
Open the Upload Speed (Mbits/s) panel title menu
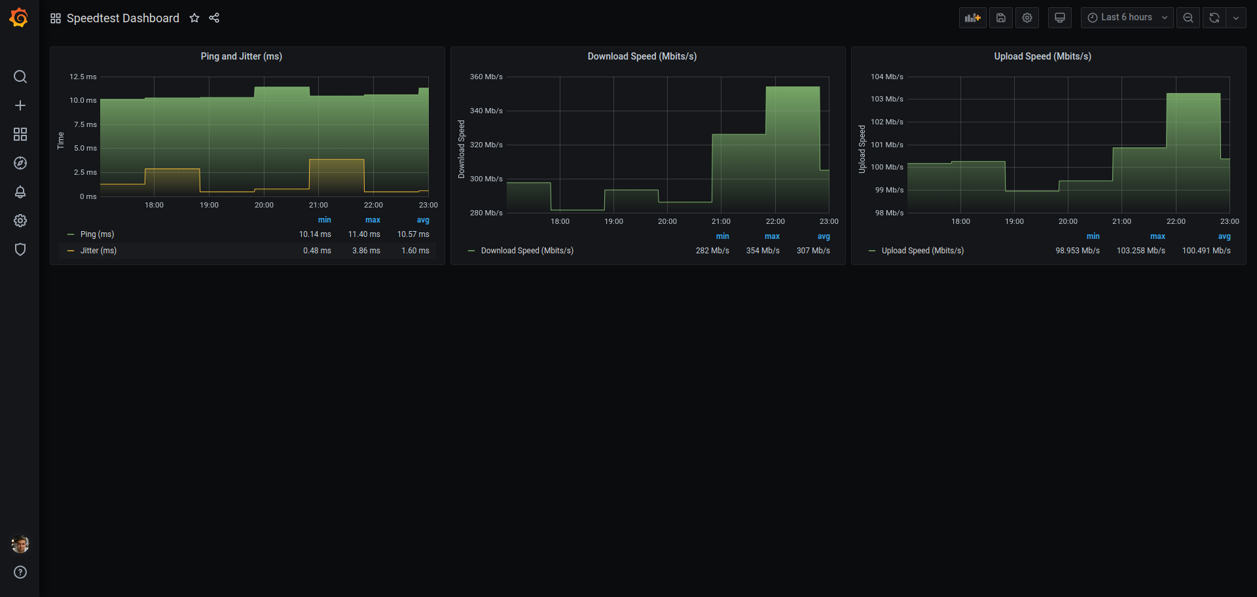tap(1042, 56)
